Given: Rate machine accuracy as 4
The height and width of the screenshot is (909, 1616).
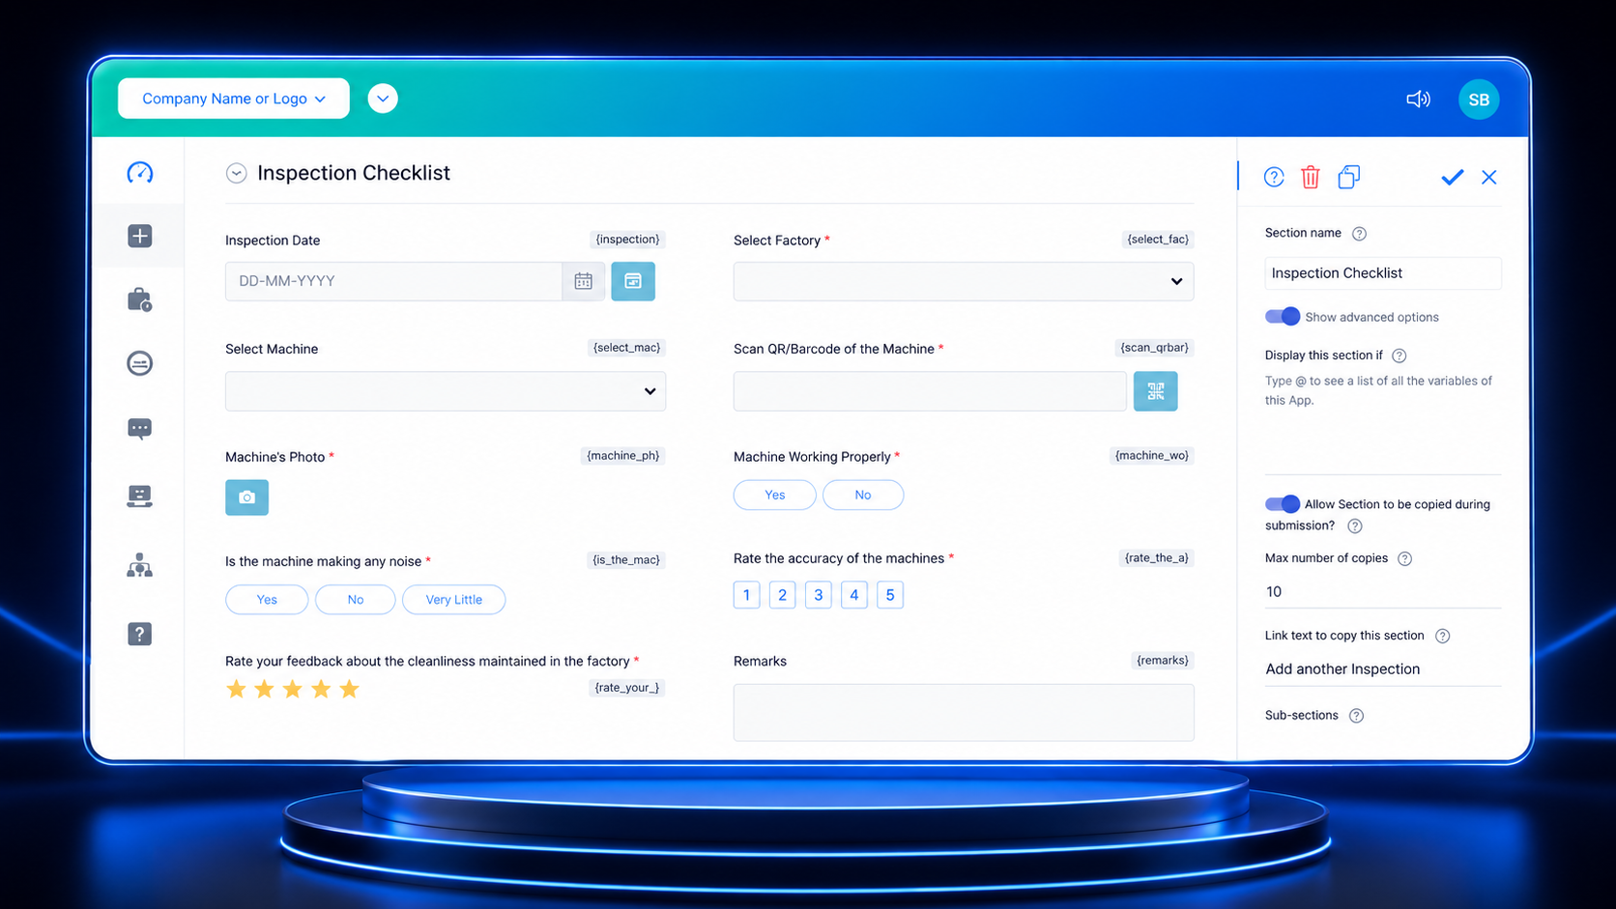Looking at the screenshot, I should click(854, 595).
